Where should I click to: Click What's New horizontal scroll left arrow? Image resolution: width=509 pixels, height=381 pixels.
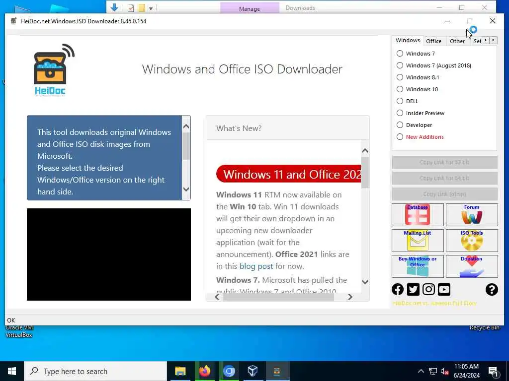point(217,297)
